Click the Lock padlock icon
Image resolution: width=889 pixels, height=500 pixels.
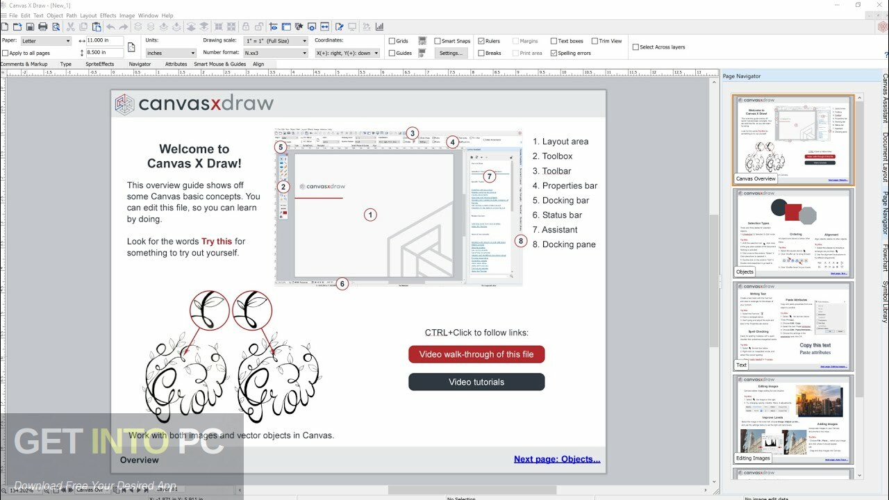click(x=245, y=27)
